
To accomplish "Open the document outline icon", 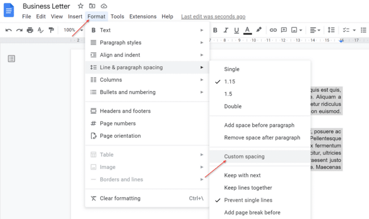I will 12,59.
